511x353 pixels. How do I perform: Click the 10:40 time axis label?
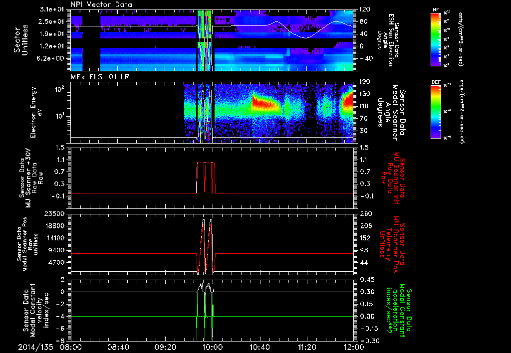[x=259, y=347]
